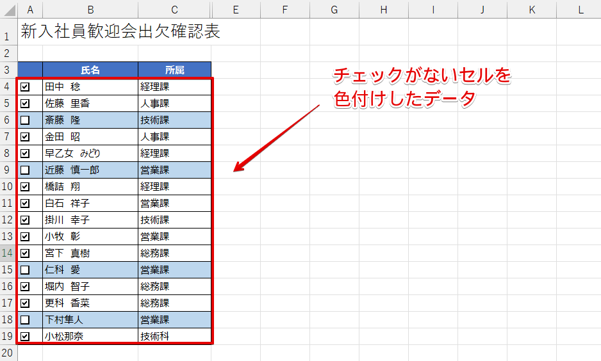Image resolution: width=601 pixels, height=361 pixels.
Task: Select column G header
Action: pyautogui.click(x=334, y=9)
